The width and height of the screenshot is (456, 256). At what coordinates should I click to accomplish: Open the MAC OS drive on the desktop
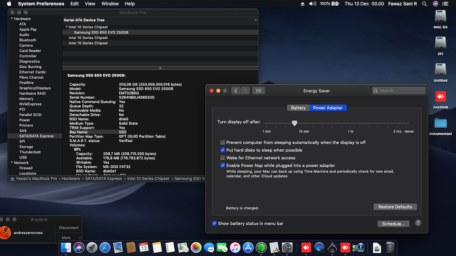[x=440, y=17]
